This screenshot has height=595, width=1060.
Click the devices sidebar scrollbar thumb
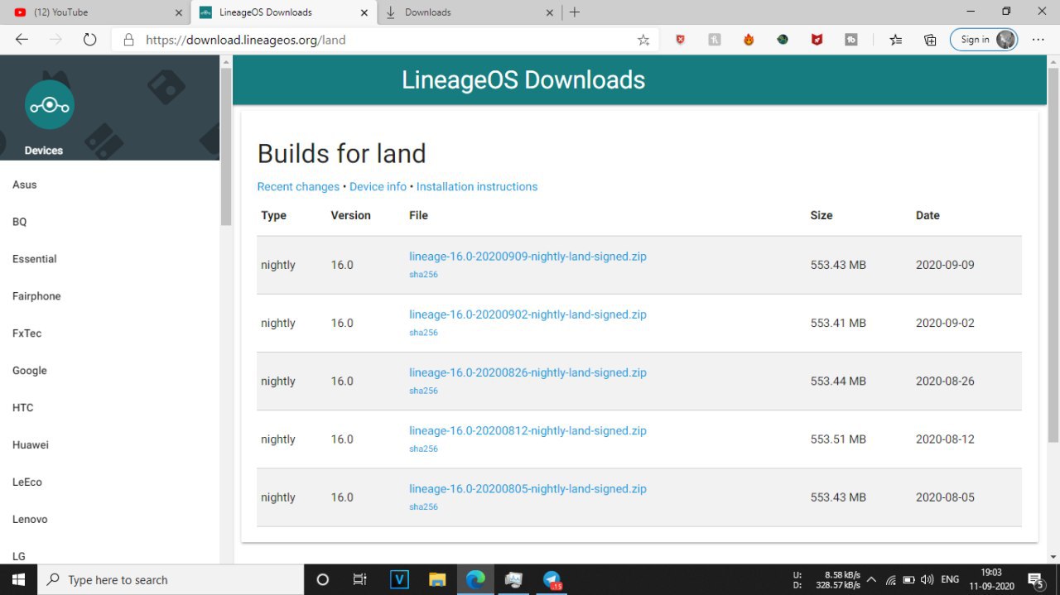(226, 147)
